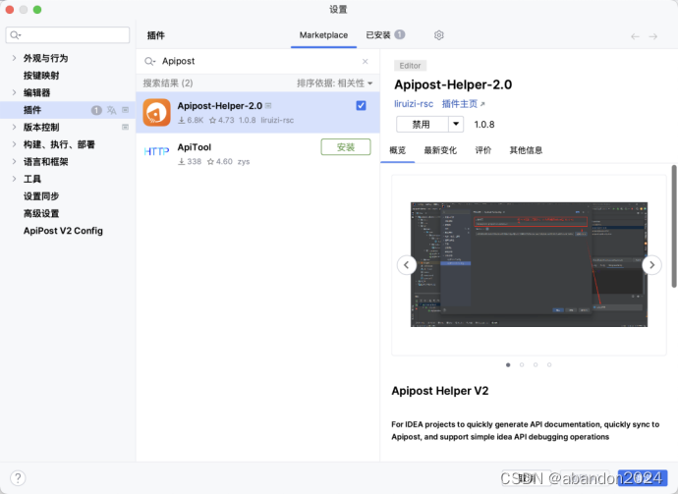Select the third carousel page dot
This screenshot has height=494, width=678.
[x=536, y=364]
